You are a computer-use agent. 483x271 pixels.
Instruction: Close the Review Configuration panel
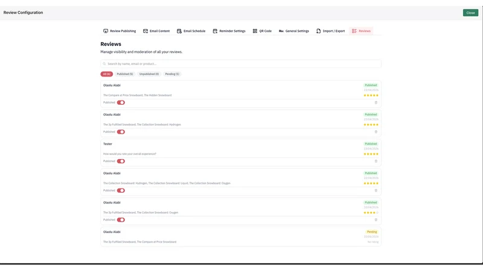point(470,13)
